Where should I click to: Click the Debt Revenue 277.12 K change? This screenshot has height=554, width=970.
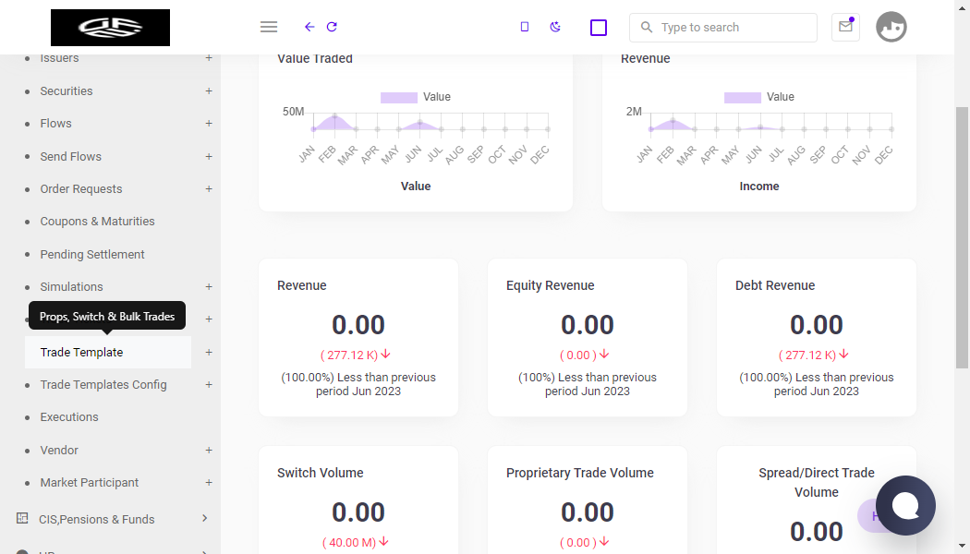(x=814, y=355)
